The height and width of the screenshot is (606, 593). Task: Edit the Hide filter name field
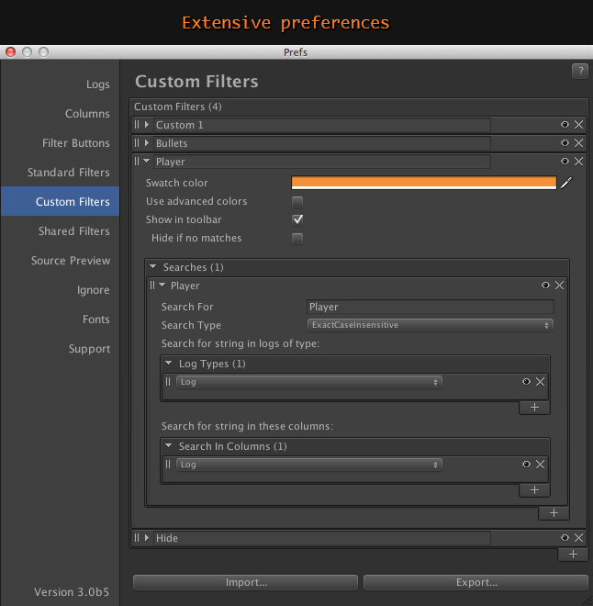322,538
